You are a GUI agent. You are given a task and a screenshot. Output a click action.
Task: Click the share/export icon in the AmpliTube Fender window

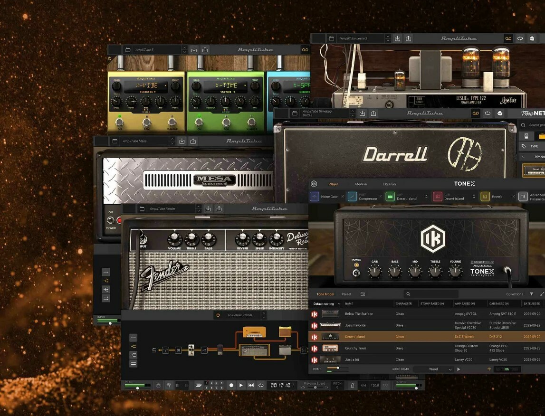point(219,208)
